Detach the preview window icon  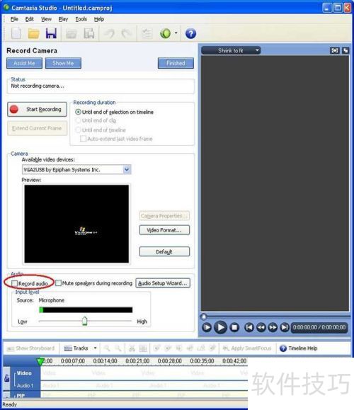pyautogui.click(x=346, y=50)
